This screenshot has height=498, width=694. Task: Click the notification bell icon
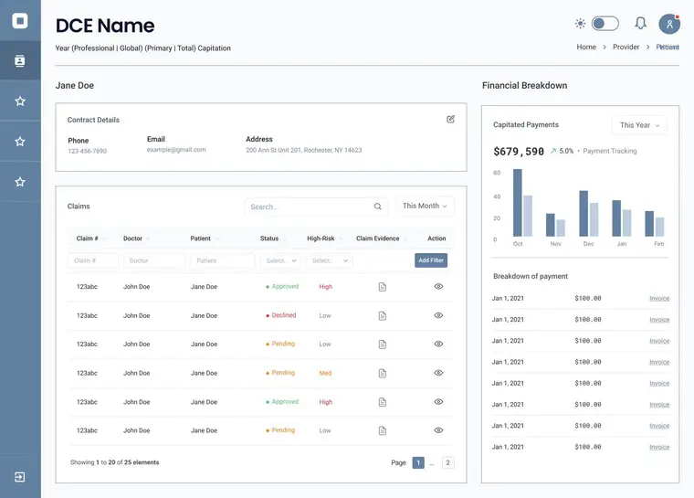640,24
